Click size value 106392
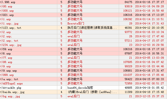167x99 pixels. pos(128,19)
